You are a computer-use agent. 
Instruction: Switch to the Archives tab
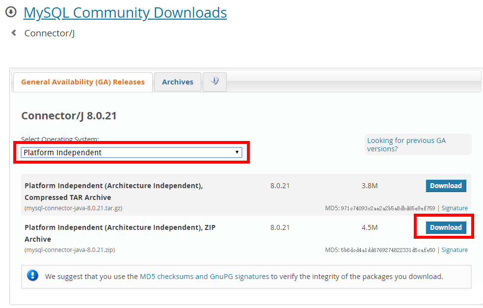(177, 82)
